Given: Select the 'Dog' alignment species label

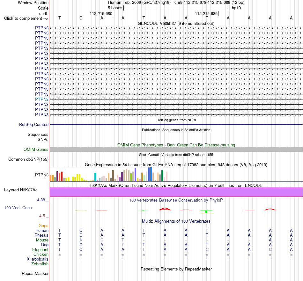Looking at the screenshot, I should (x=45, y=245).
